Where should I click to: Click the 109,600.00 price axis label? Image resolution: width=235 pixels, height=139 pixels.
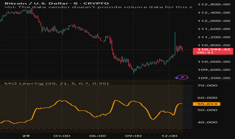(214, 70)
